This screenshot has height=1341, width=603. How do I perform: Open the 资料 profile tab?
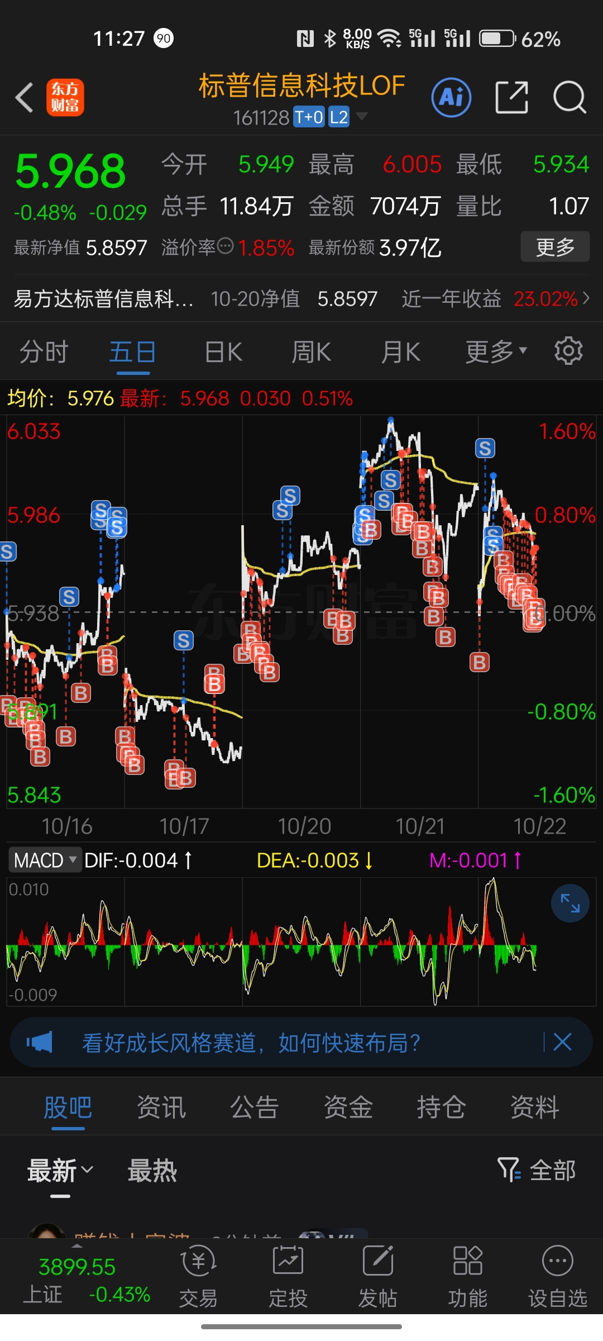[535, 1107]
